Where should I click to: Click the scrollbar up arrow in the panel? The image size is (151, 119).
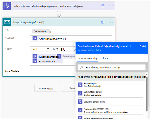tap(146, 75)
